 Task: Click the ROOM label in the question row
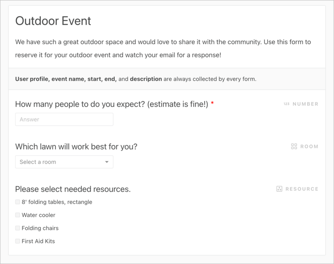click(x=309, y=146)
